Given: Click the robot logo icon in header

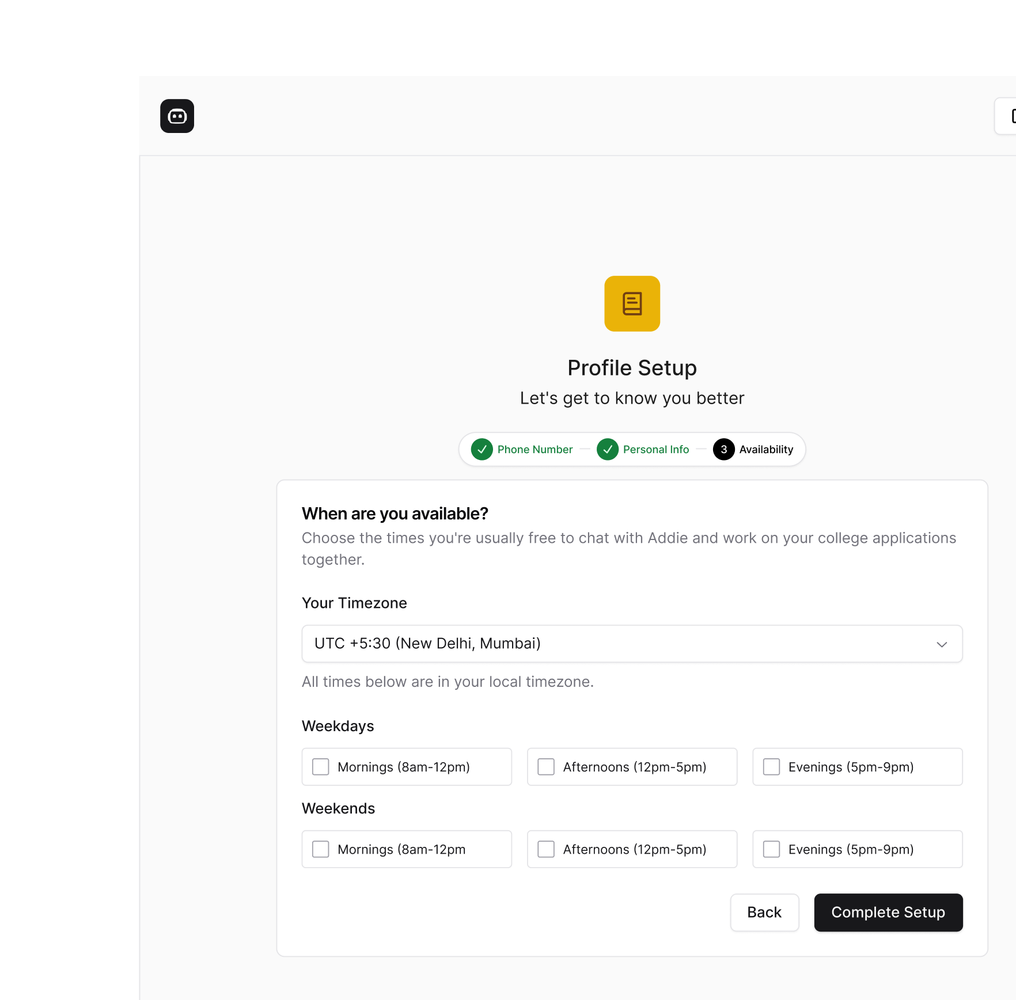Looking at the screenshot, I should (177, 116).
